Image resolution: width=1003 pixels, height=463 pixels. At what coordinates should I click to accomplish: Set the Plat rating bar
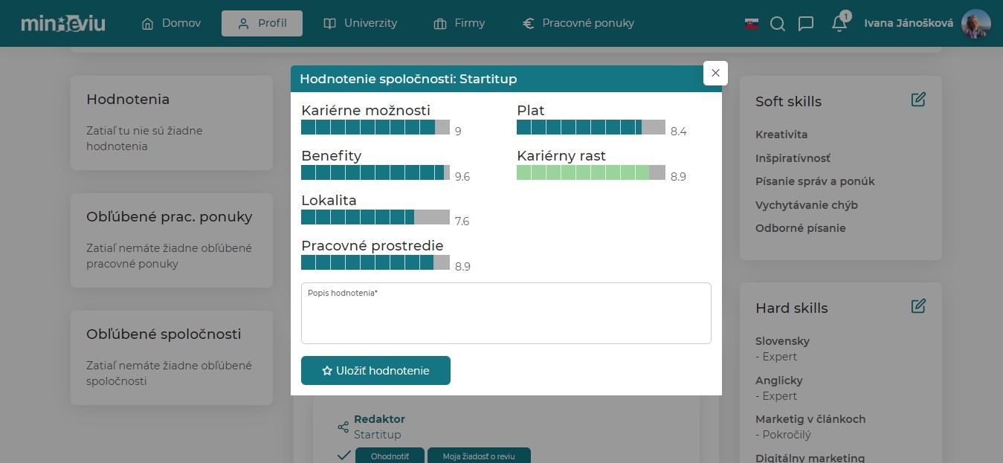pyautogui.click(x=590, y=127)
